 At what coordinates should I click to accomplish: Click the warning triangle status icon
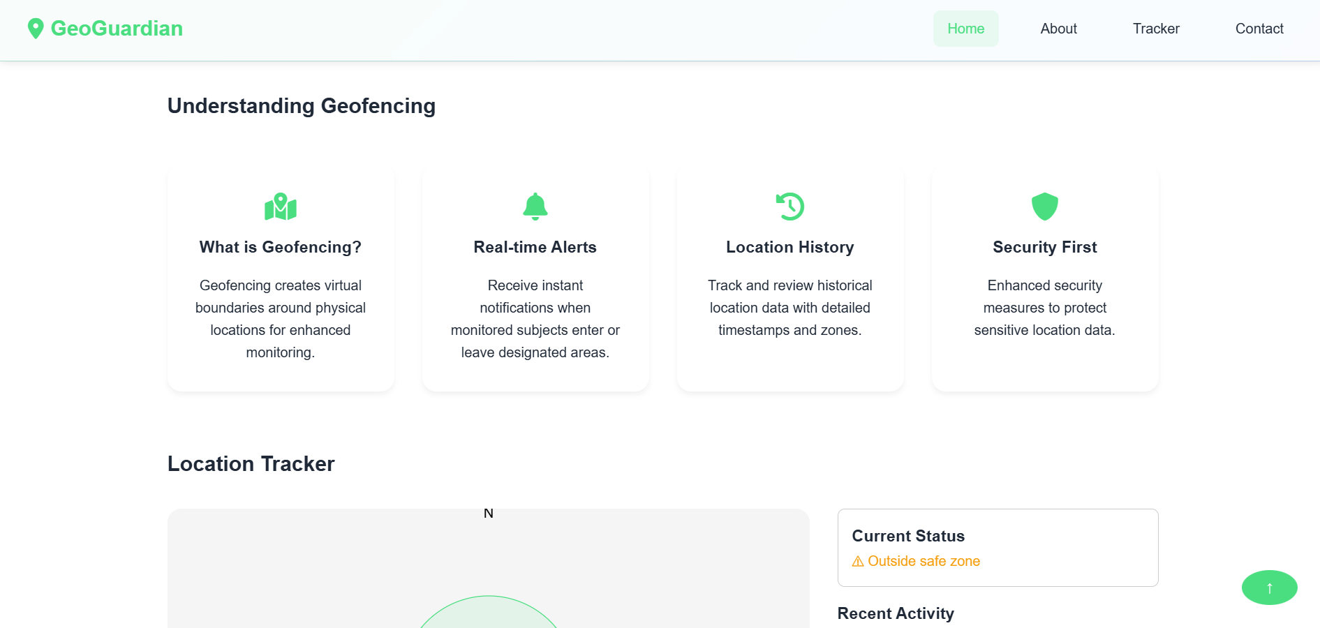pos(858,562)
